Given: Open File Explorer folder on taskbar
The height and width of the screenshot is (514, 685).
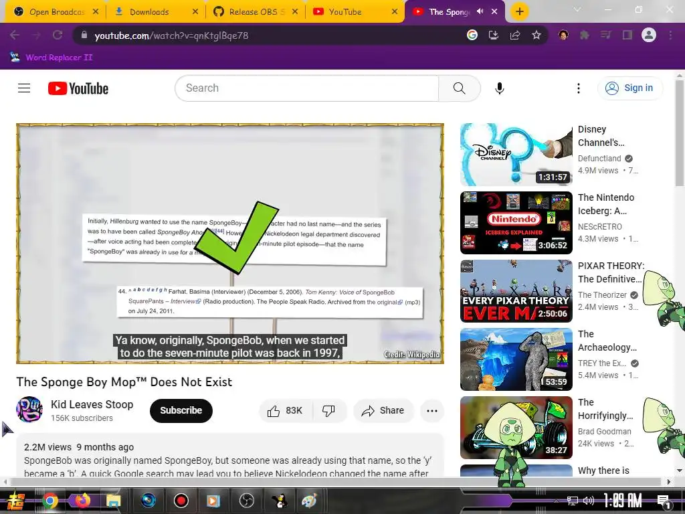Looking at the screenshot, I should tap(113, 501).
